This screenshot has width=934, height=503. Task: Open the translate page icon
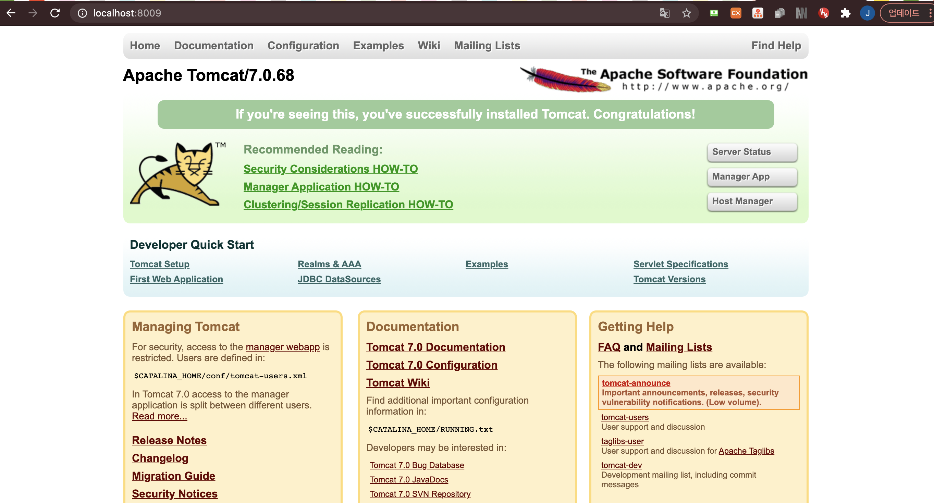click(x=664, y=13)
